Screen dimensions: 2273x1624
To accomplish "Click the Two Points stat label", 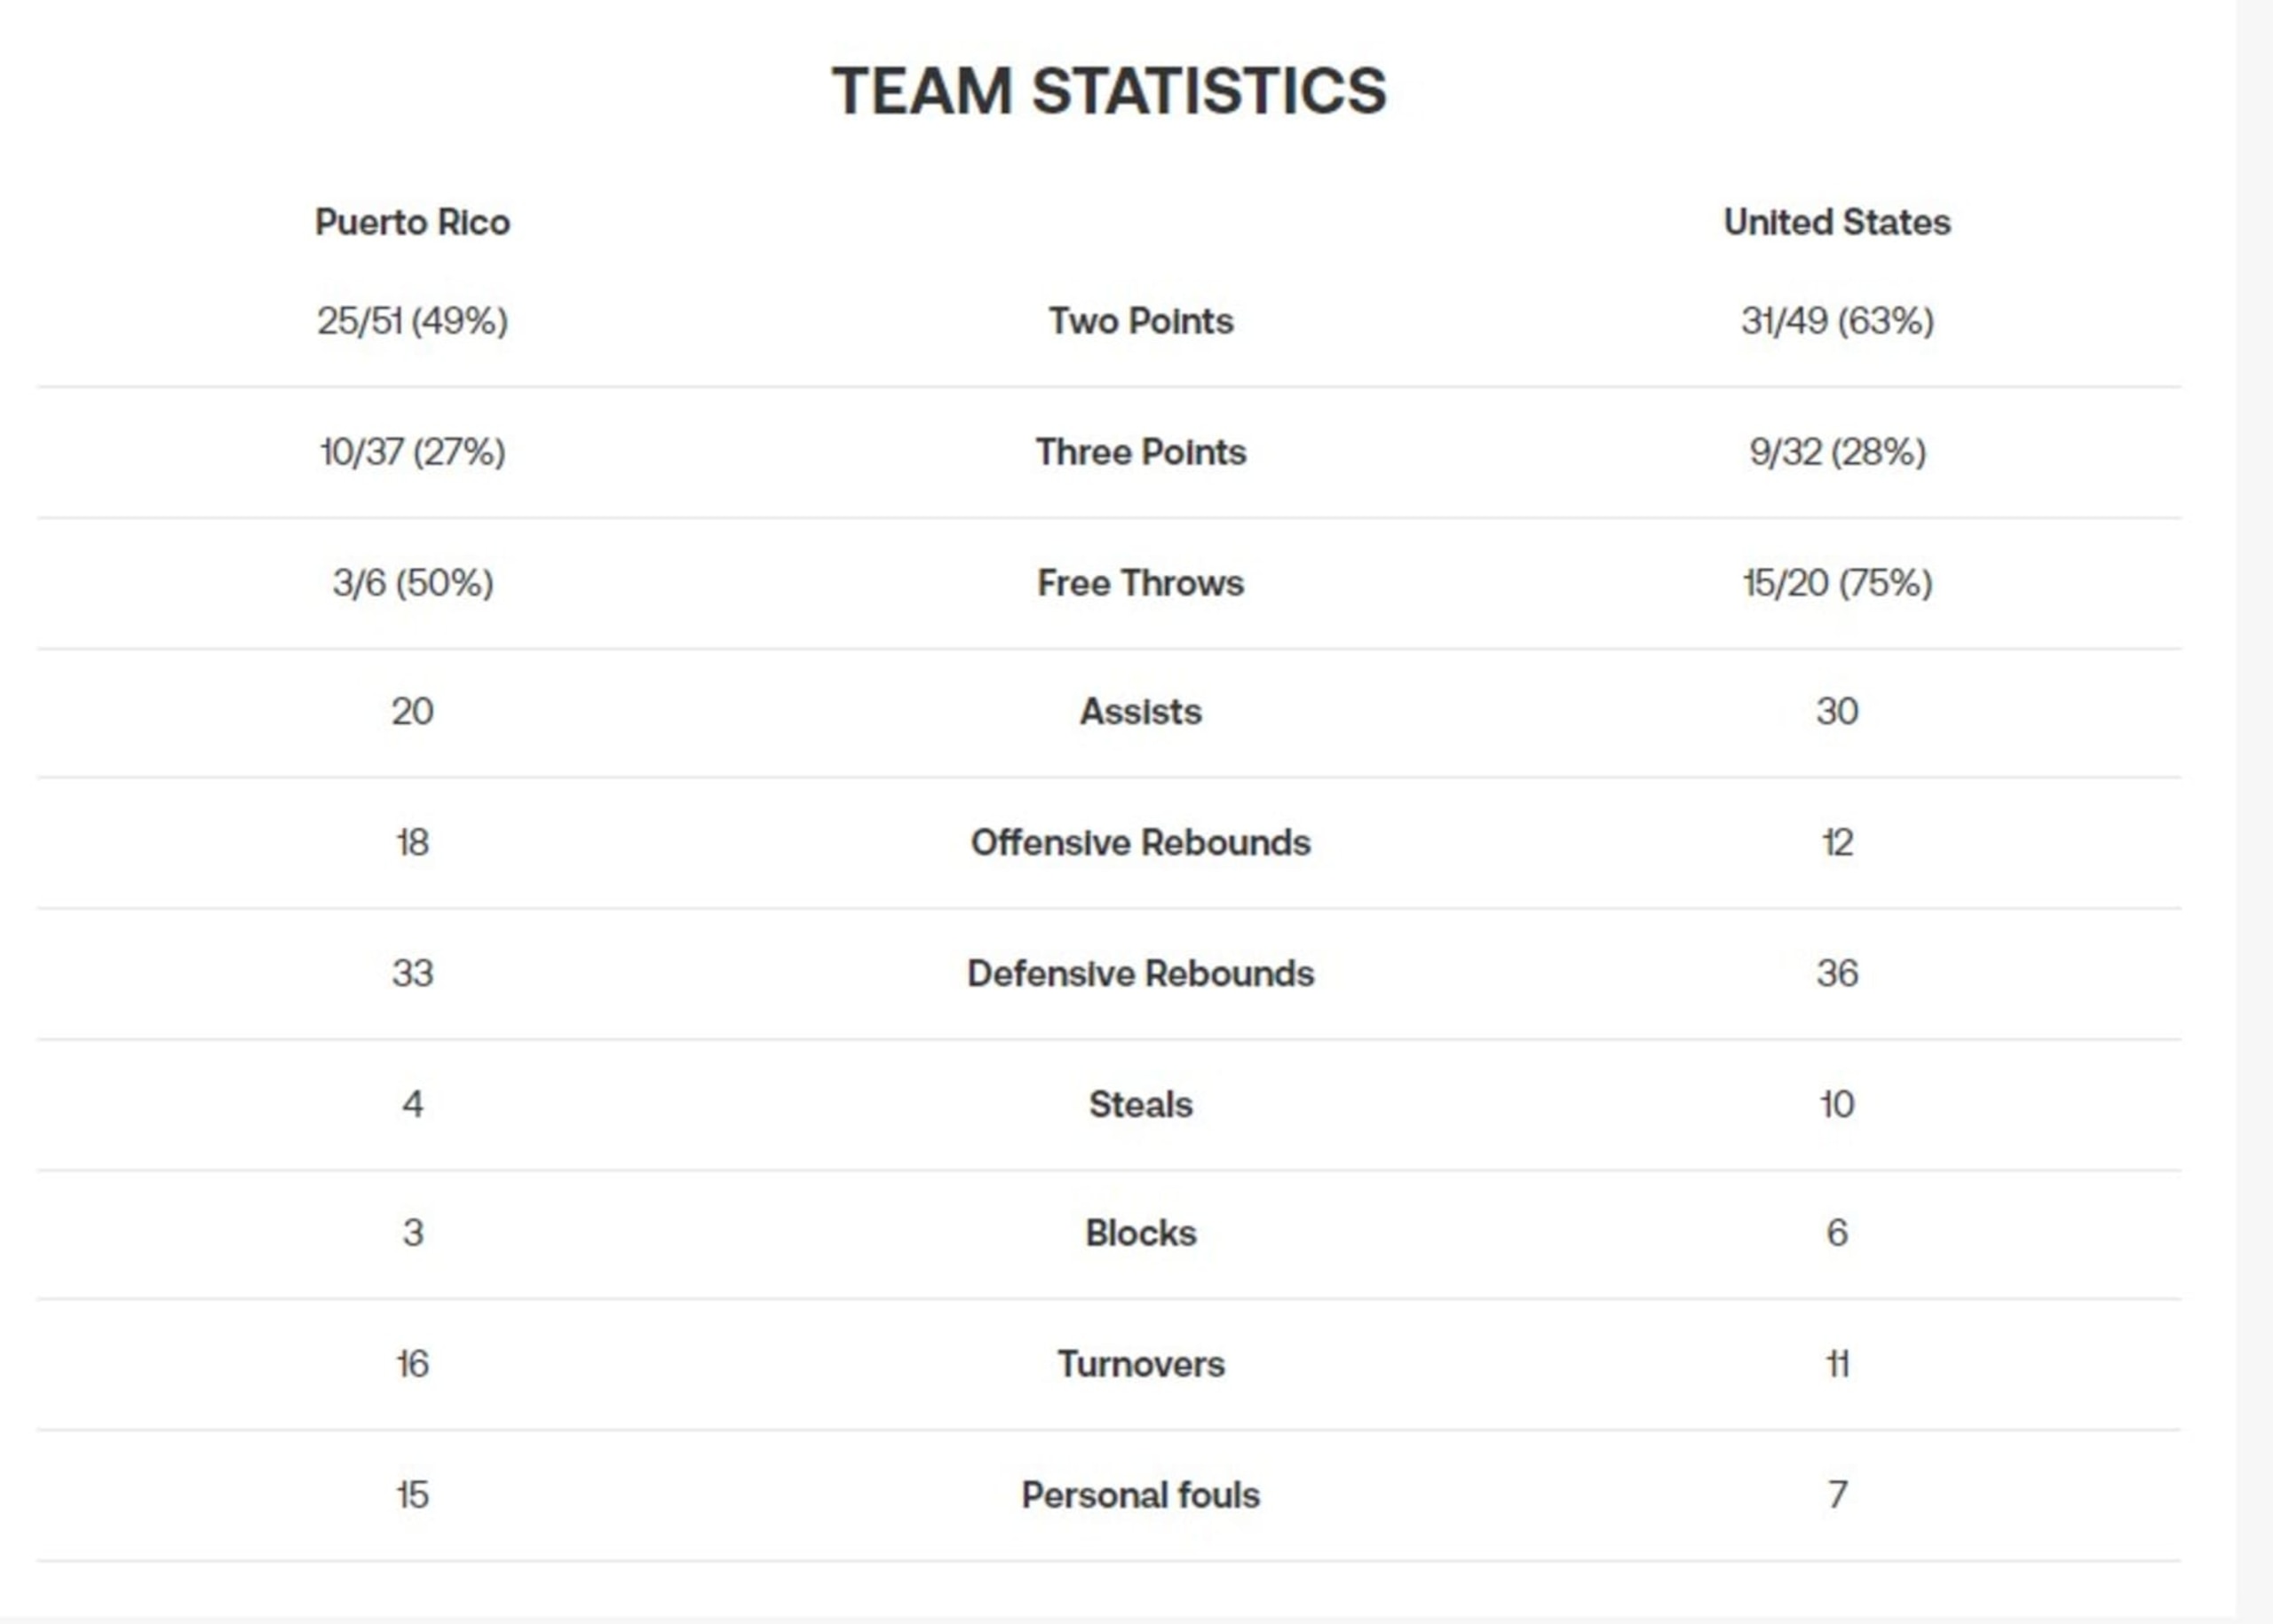I will 1141,321.
